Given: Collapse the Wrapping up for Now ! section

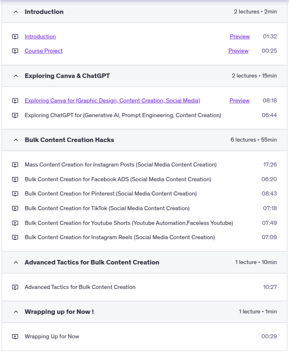Looking at the screenshot, I should point(16,312).
